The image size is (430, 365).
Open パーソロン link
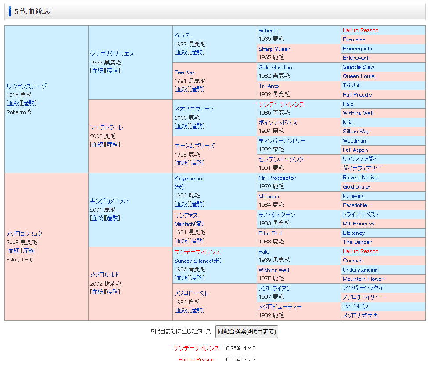pyautogui.click(x=355, y=306)
